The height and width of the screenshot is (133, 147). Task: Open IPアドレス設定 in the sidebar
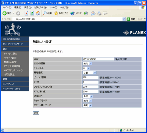point(10,54)
